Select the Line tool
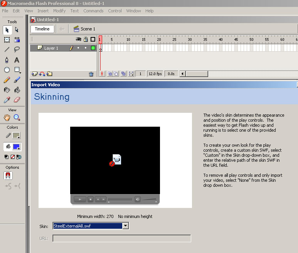The width and height of the screenshot is (298, 253). 7,49
